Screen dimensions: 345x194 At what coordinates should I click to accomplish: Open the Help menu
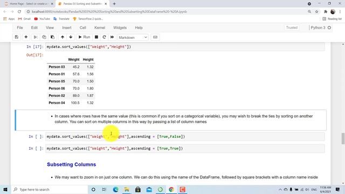(139, 27)
